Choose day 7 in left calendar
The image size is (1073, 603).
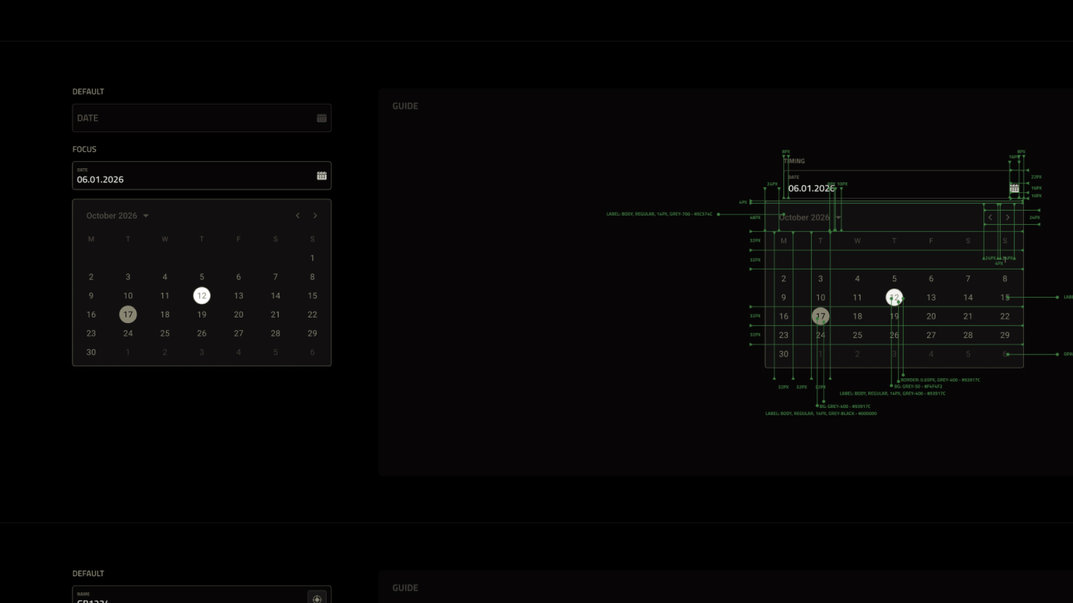click(x=276, y=277)
